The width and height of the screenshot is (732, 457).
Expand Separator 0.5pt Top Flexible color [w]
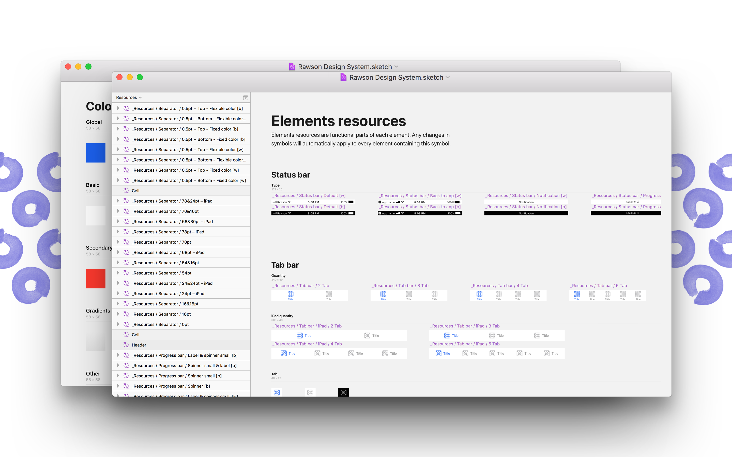tap(118, 149)
